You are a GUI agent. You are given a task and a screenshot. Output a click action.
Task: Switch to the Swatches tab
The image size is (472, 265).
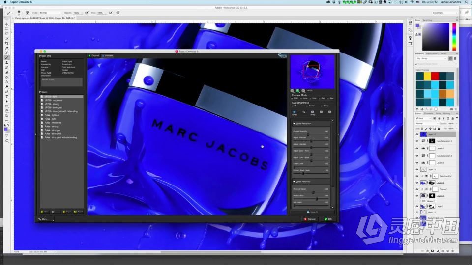point(427,20)
